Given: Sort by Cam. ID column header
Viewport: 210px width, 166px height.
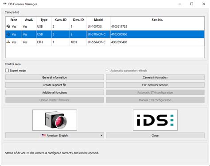Looking at the screenshot, I should pyautogui.click(x=61, y=20).
